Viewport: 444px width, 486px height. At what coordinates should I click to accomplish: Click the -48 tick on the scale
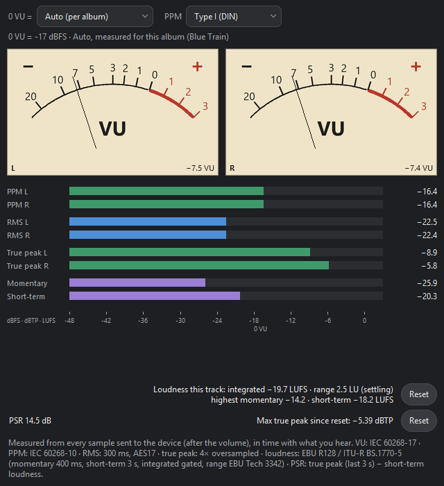[69, 321]
